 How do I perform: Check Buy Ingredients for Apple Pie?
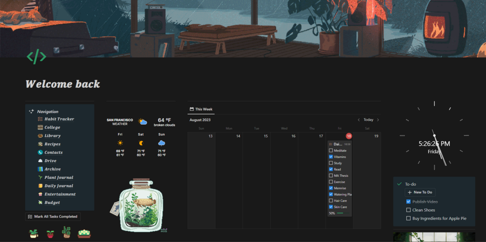tap(408, 218)
